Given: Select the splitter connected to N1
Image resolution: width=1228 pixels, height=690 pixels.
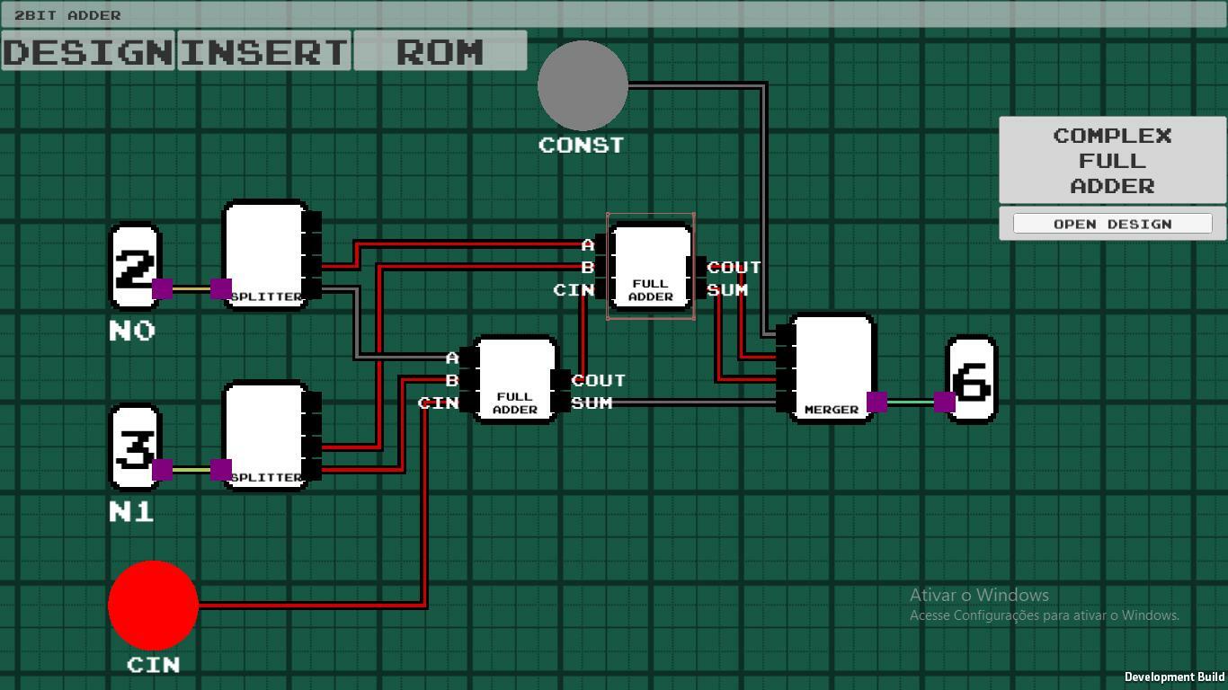Looking at the screenshot, I should click(265, 436).
